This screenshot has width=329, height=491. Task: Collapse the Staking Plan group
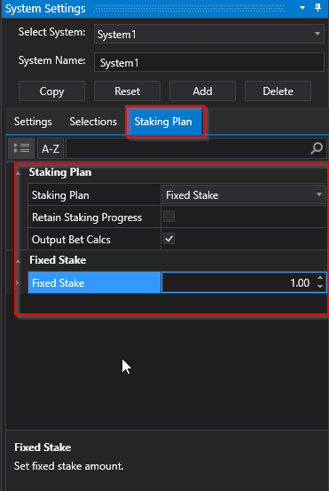18,173
